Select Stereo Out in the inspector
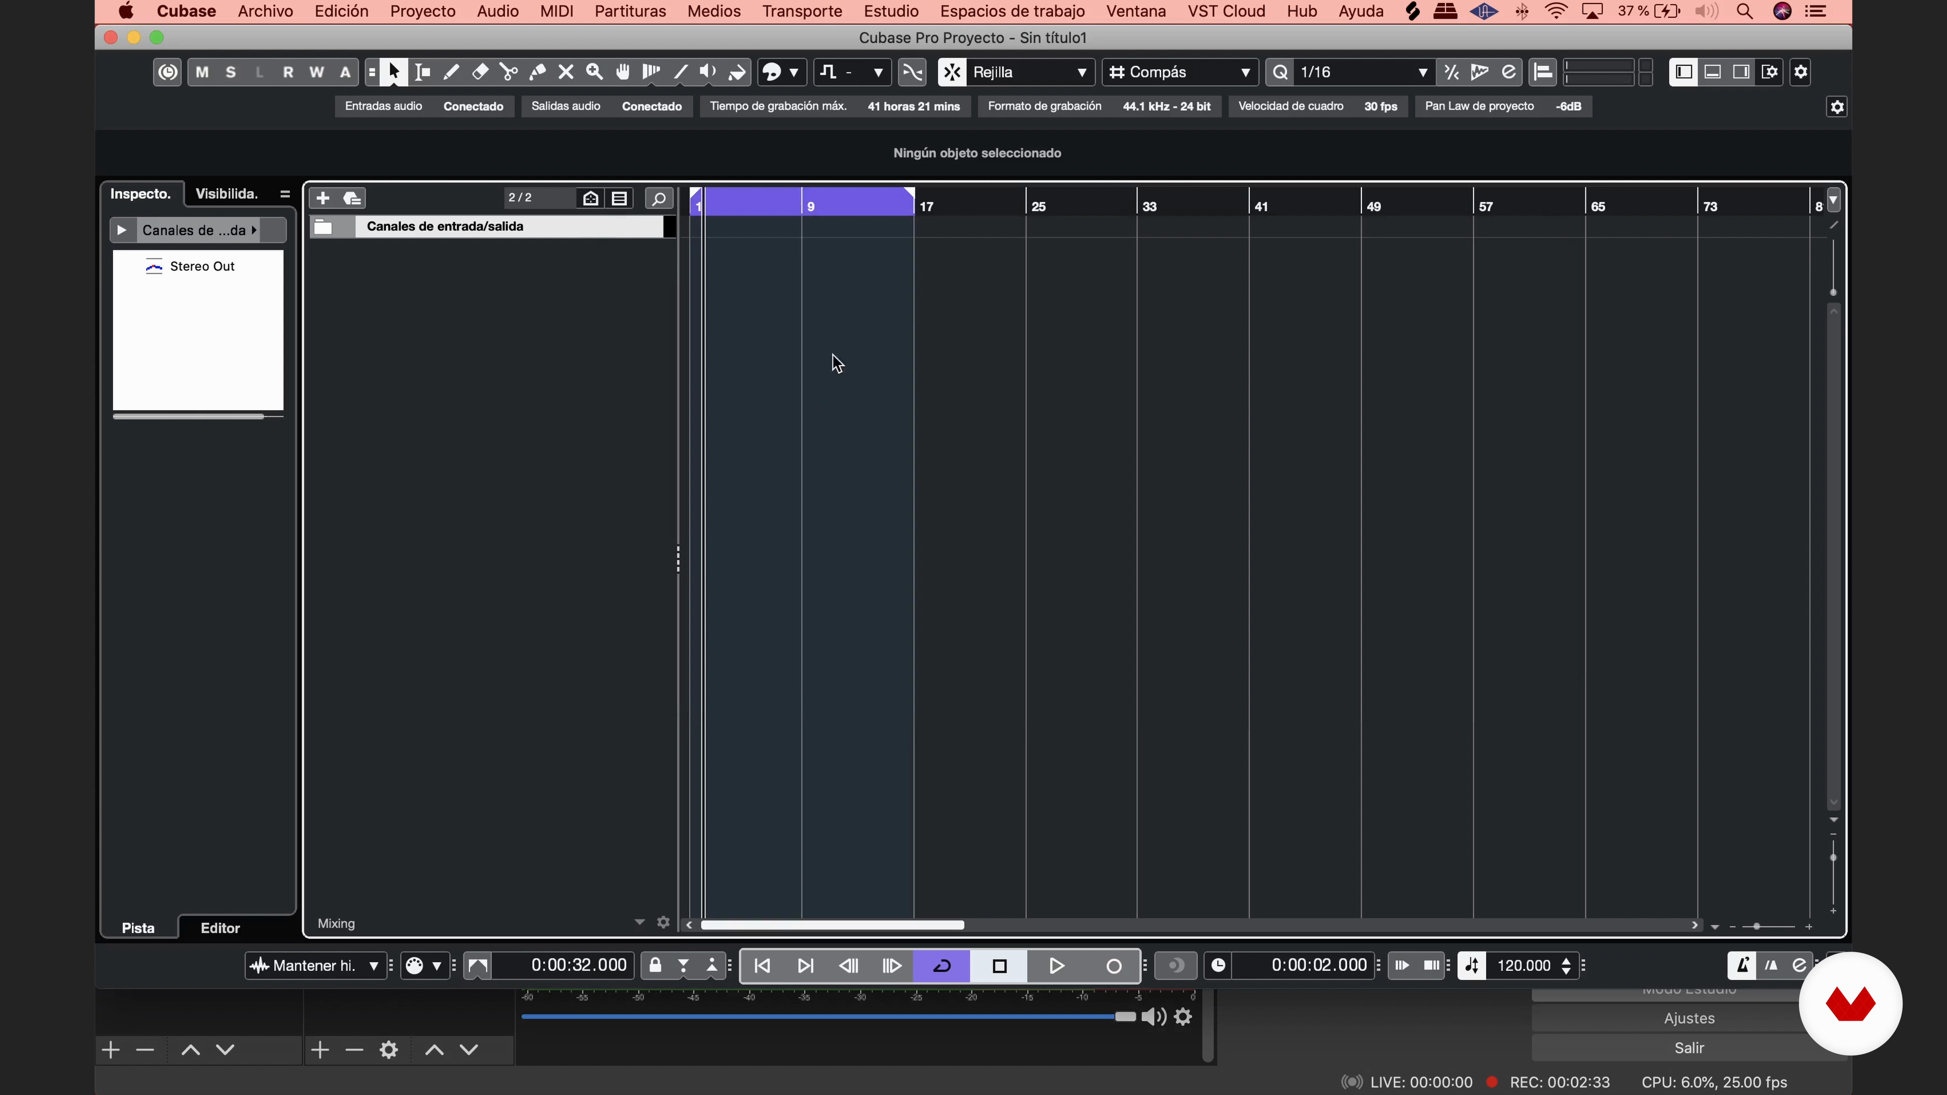Viewport: 1947px width, 1095px height. 202,266
